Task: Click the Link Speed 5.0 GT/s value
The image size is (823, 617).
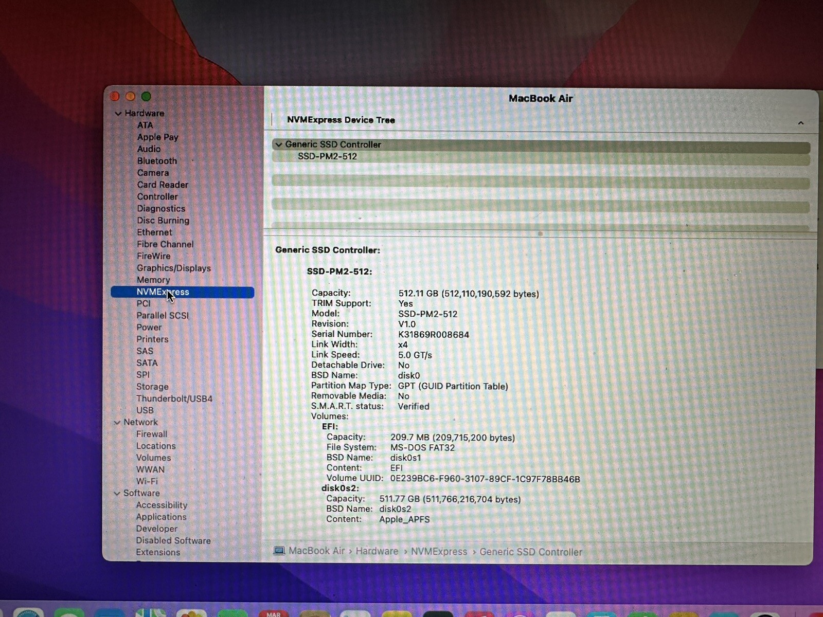Action: [415, 355]
